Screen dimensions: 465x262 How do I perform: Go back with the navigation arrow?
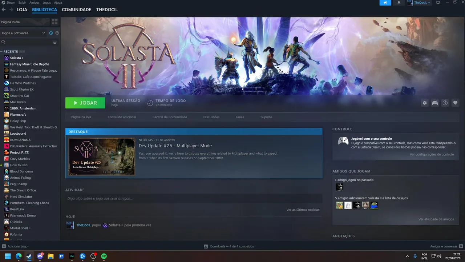click(x=4, y=9)
